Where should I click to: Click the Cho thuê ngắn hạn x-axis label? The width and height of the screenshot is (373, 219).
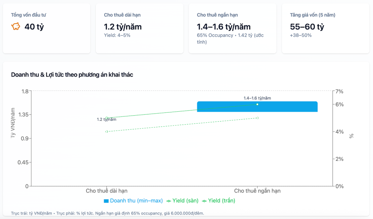coord(257,191)
